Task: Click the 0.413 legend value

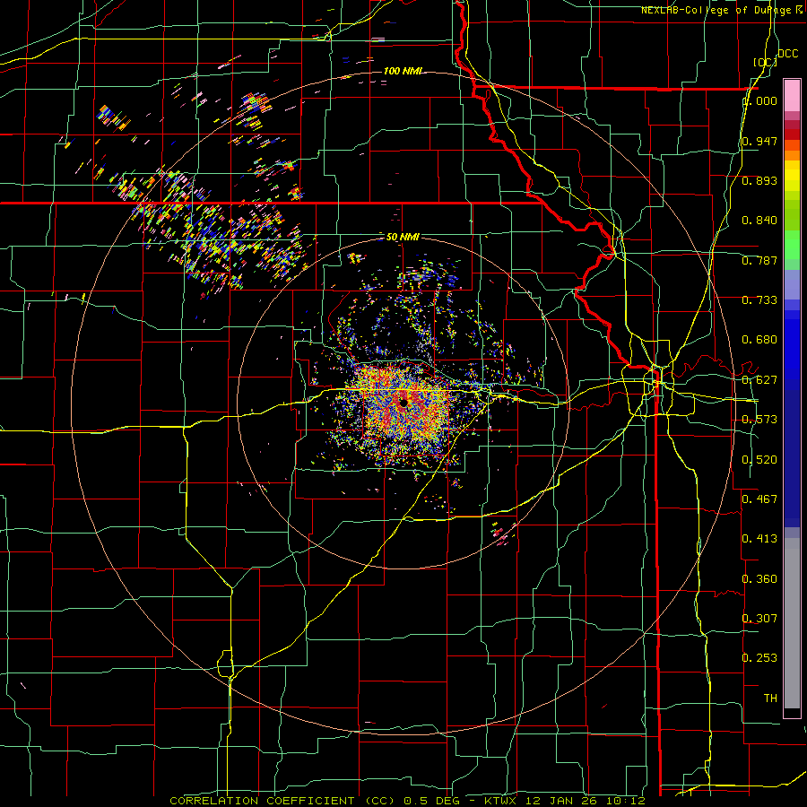Action: point(759,539)
